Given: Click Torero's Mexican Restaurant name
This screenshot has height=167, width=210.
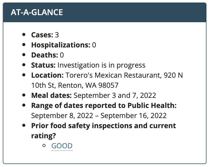Looking at the screenshot, I should click(113, 75).
